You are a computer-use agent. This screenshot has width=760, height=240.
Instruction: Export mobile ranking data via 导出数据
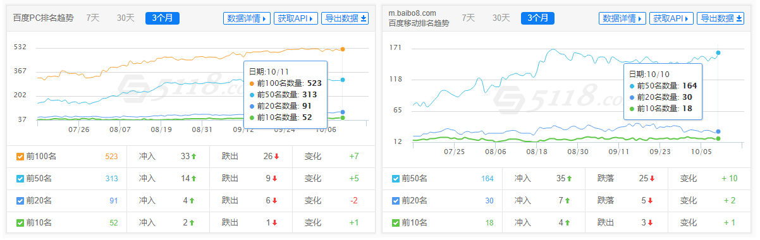click(x=721, y=18)
